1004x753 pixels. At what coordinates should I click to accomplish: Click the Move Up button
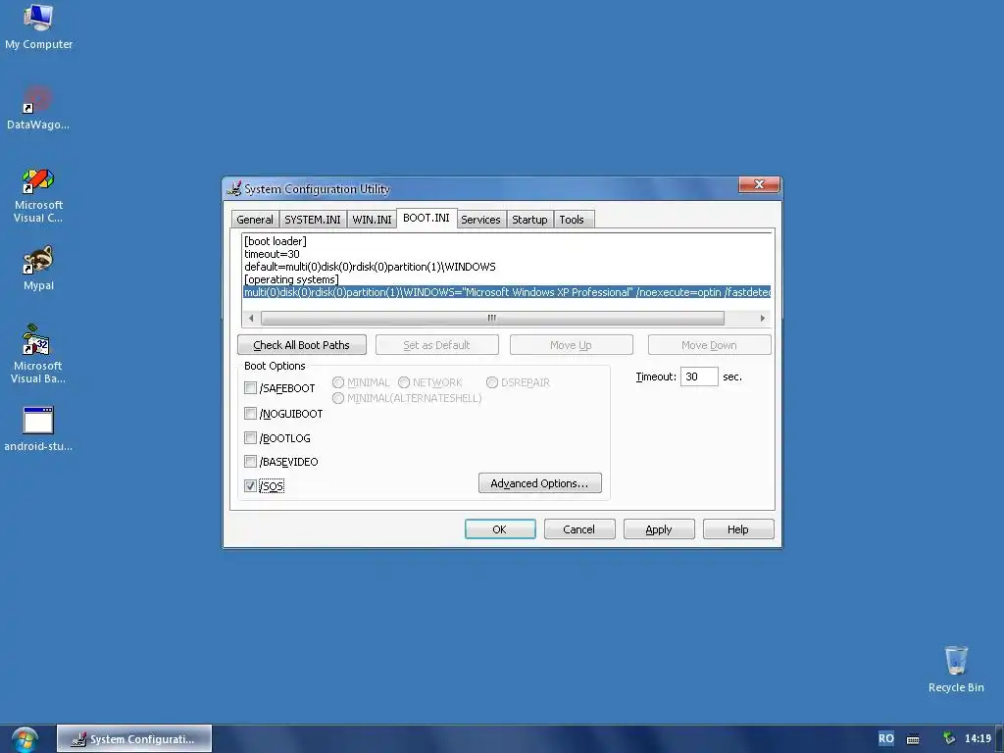tap(572, 345)
